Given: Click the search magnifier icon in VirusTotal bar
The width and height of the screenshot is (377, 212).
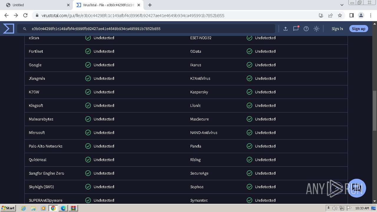Looking at the screenshot, I should (x=25, y=29).
